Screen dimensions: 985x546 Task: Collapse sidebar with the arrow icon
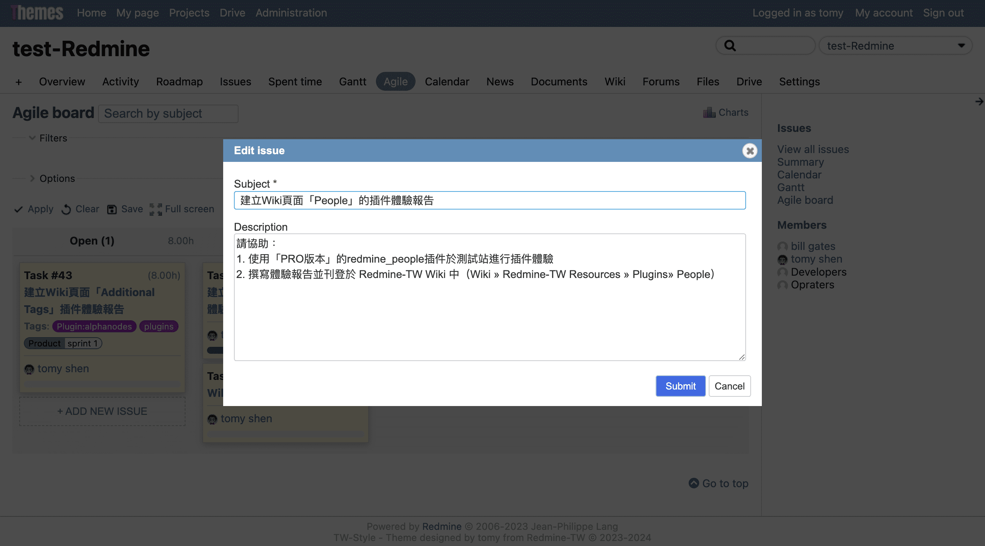pos(979,102)
